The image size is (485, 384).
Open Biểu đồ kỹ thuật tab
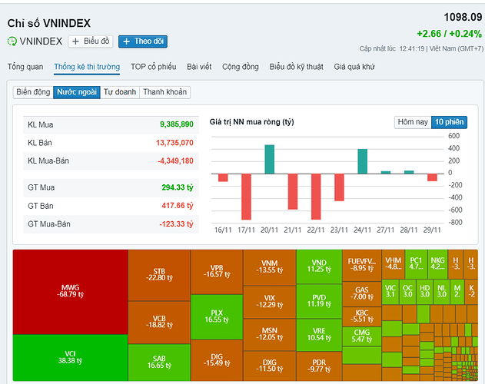[x=297, y=67]
